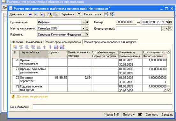Click the list layout icon next to Рассчитать
This screenshot has width=176, height=121.
pyautogui.click(x=106, y=14)
